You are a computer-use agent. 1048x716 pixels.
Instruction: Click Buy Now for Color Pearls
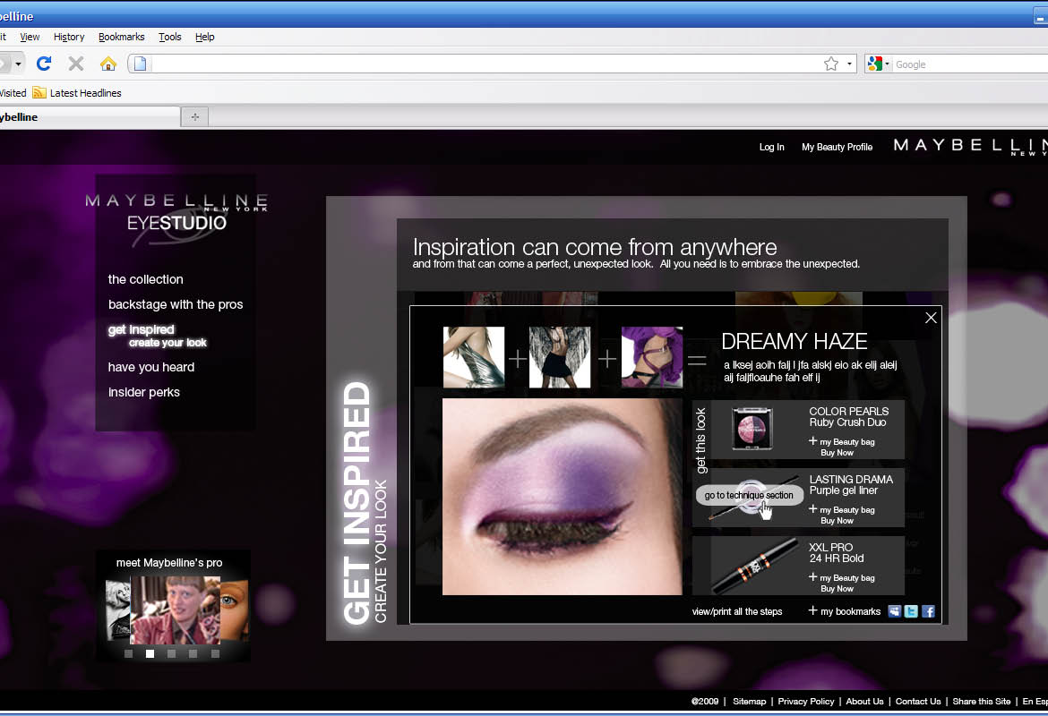click(837, 453)
